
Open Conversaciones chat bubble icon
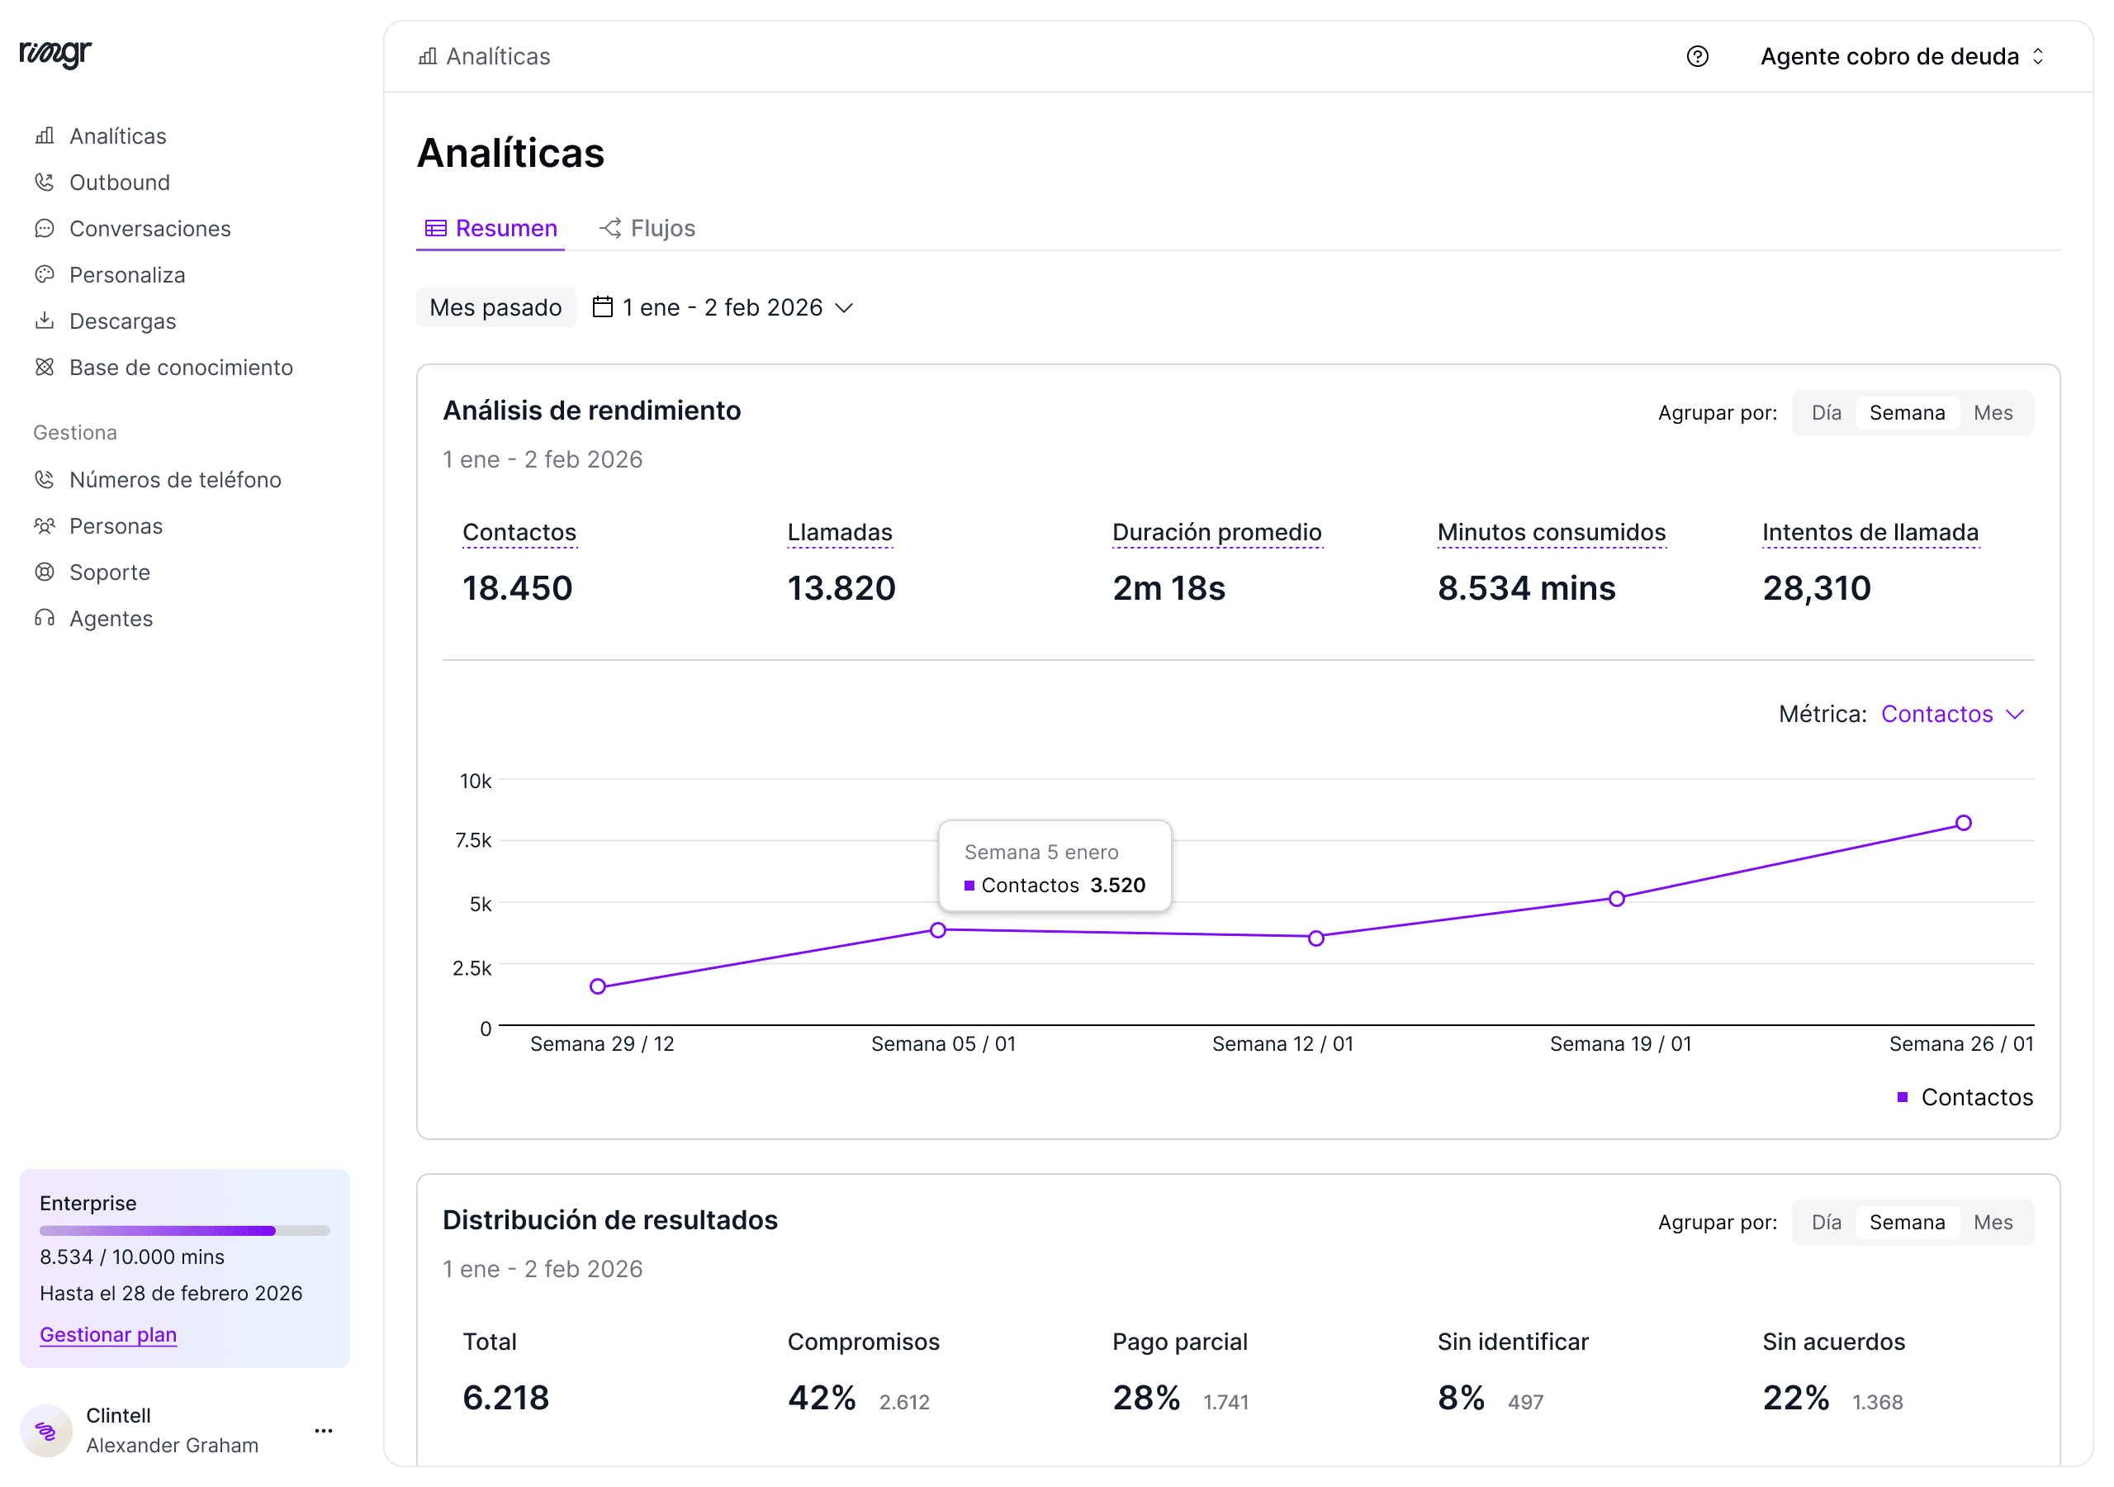(45, 229)
